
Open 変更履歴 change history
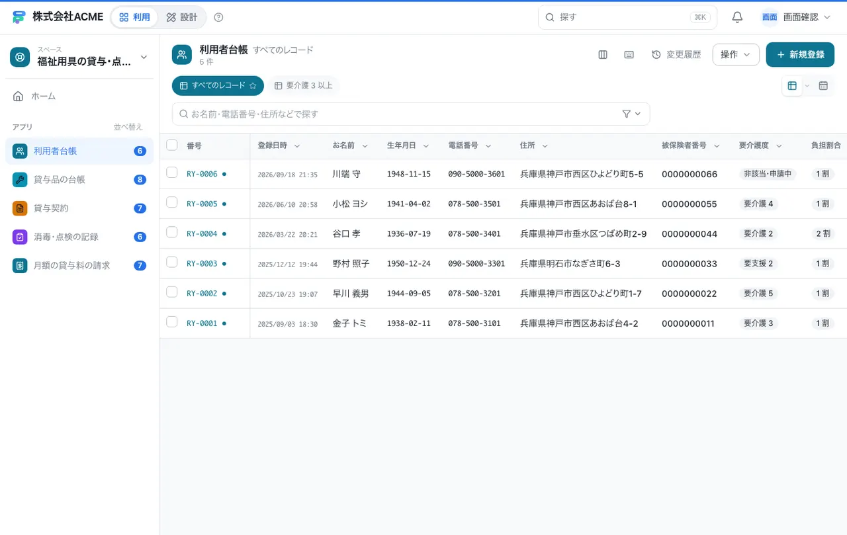676,55
